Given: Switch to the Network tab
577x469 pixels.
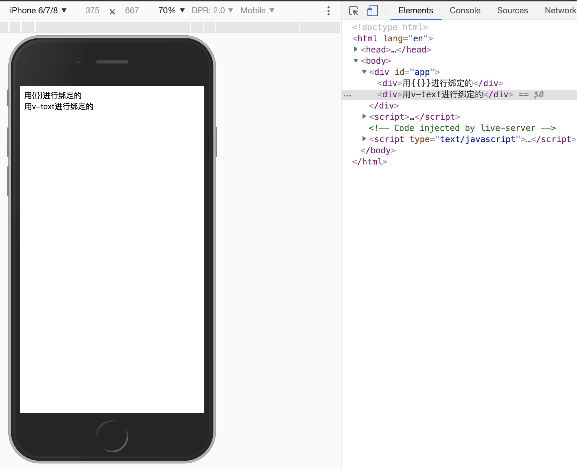Looking at the screenshot, I should click(560, 10).
